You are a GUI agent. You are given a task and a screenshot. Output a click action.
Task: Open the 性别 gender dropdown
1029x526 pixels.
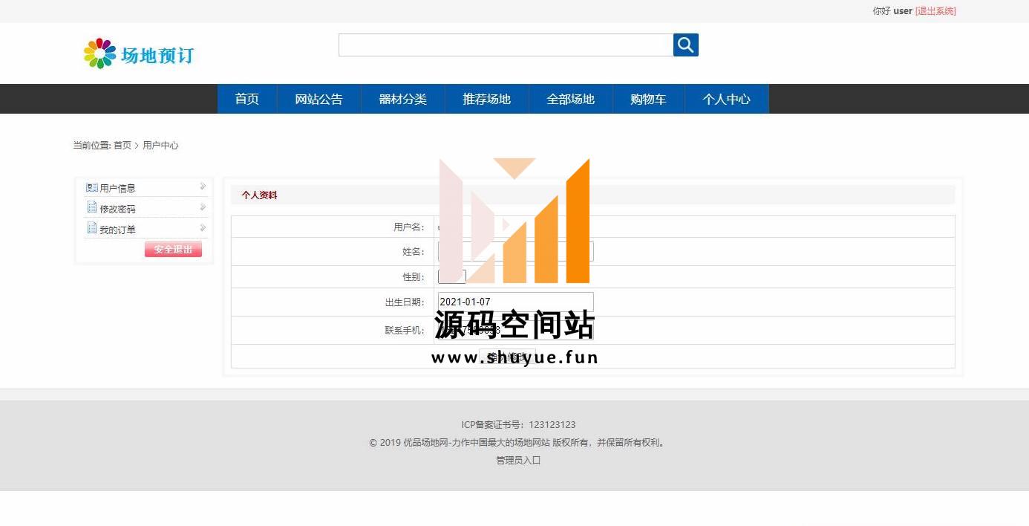(x=451, y=276)
